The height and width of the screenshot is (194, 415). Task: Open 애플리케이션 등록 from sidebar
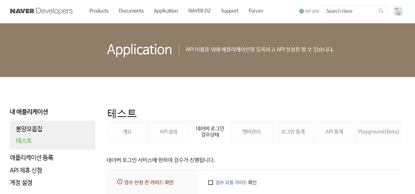tap(32, 157)
